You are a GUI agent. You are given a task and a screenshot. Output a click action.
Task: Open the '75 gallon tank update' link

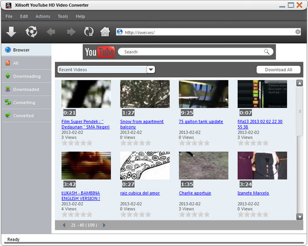[201, 122]
